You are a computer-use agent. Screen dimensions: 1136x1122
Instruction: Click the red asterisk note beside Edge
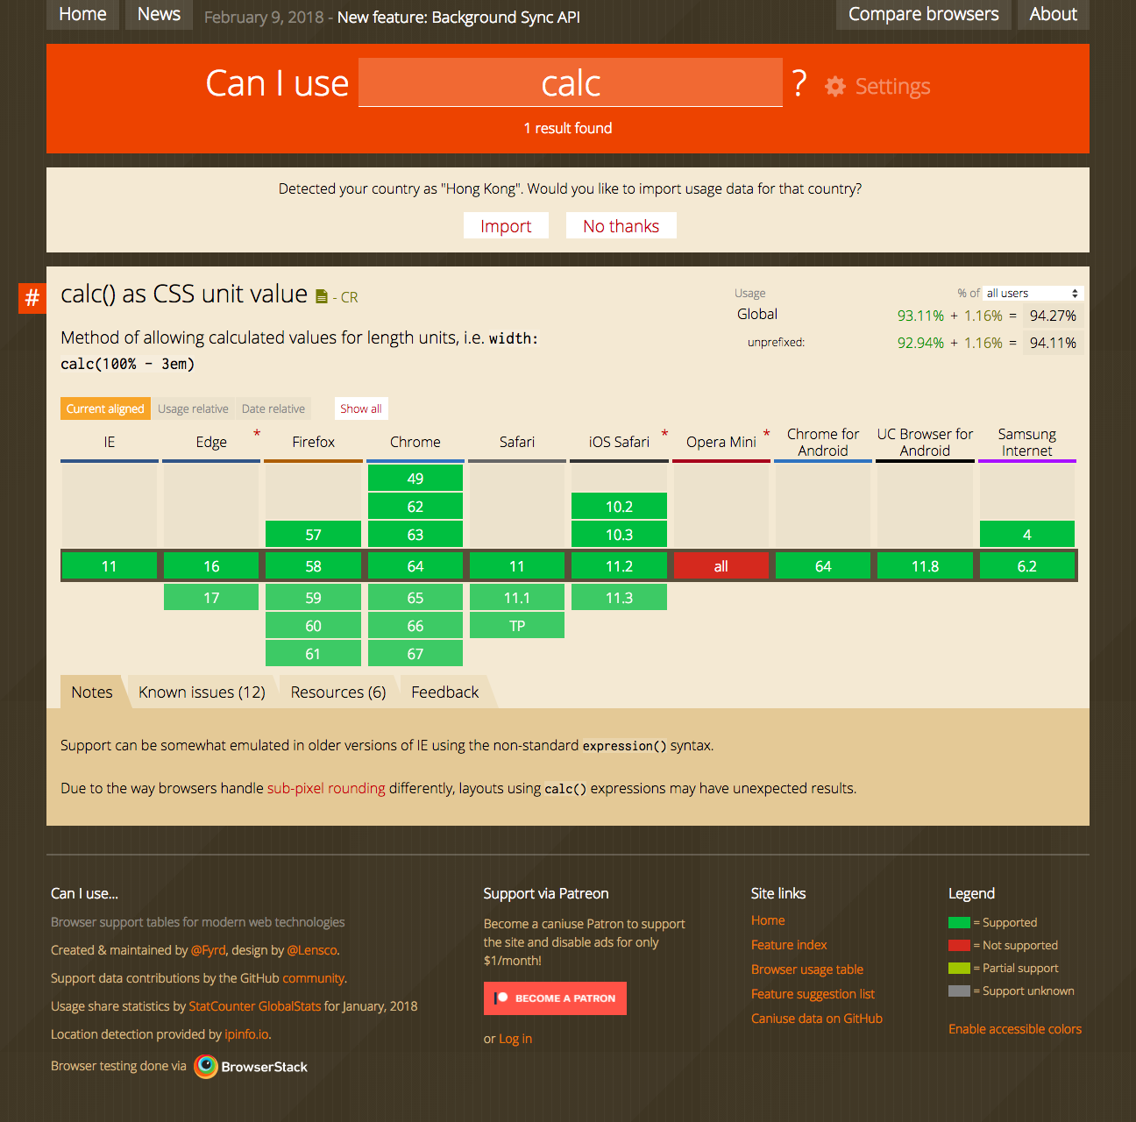257,433
